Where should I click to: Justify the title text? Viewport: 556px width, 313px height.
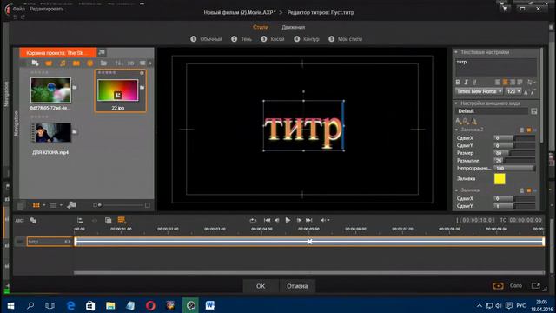pos(520,82)
